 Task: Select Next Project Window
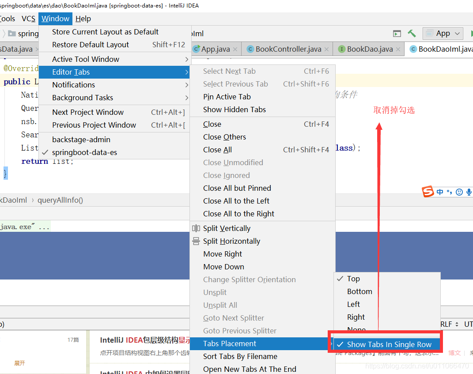pyautogui.click(x=115, y=112)
